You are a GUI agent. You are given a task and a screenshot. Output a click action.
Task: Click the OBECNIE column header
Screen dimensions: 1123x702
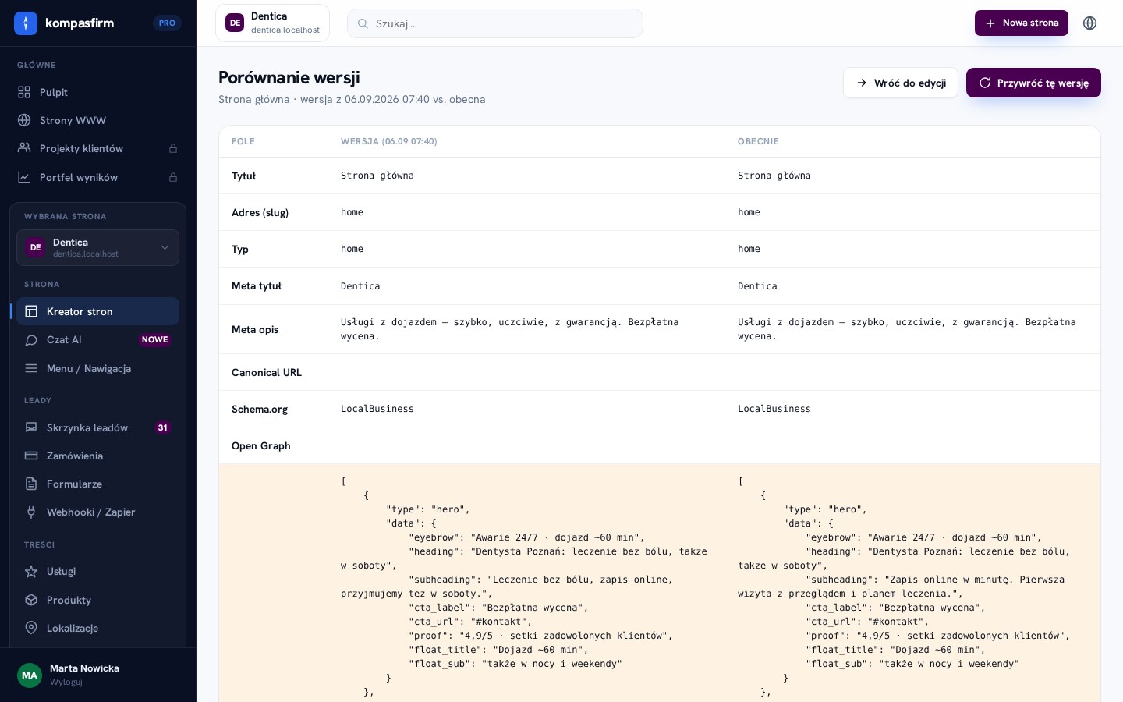click(x=758, y=141)
